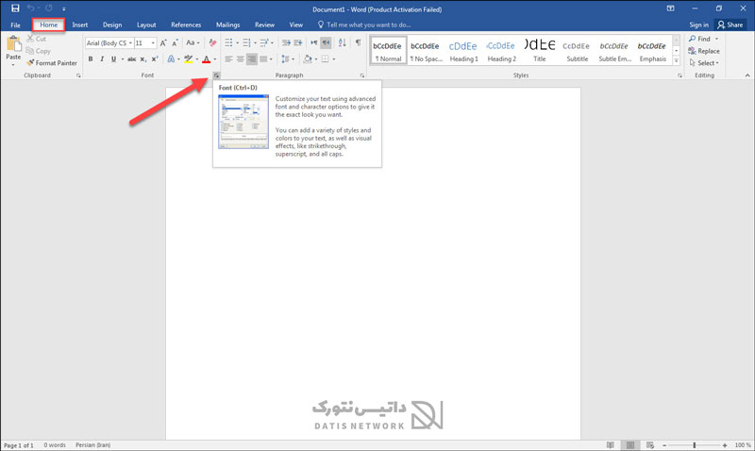The image size is (755, 451).
Task: Toggle Show/Hide paragraph marks
Action: pyautogui.click(x=359, y=42)
